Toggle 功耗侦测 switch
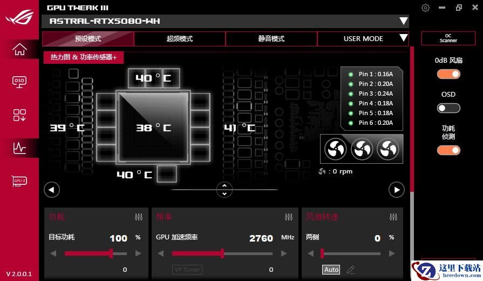 [448, 150]
